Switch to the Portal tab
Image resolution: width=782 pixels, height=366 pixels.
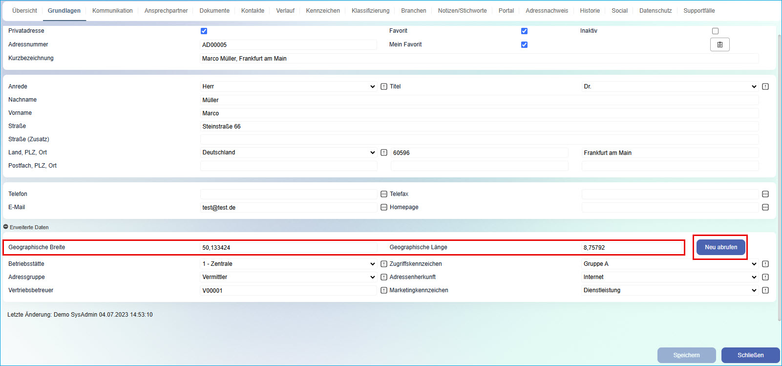click(506, 11)
